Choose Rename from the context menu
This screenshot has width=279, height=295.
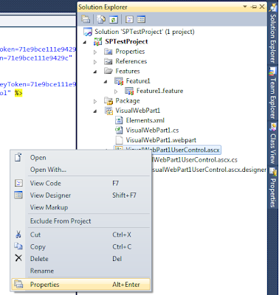coord(80,271)
